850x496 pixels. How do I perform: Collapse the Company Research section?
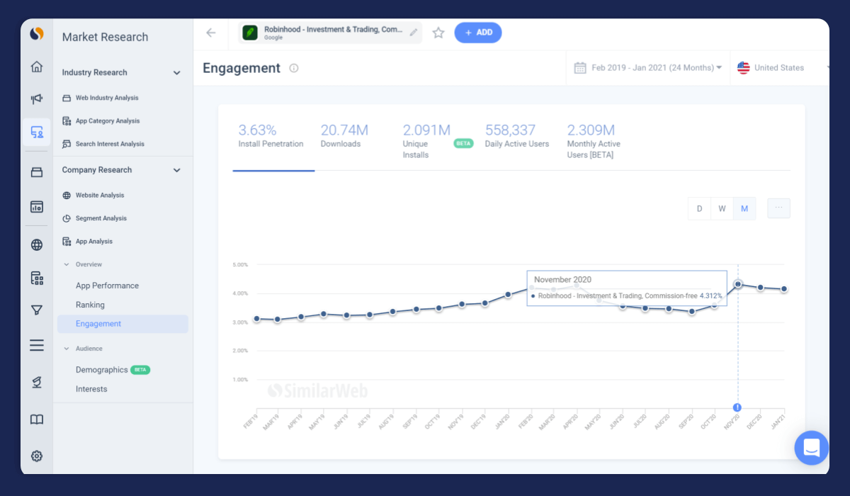coord(176,170)
